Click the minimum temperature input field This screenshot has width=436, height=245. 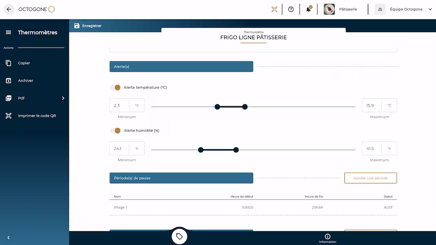(x=119, y=105)
